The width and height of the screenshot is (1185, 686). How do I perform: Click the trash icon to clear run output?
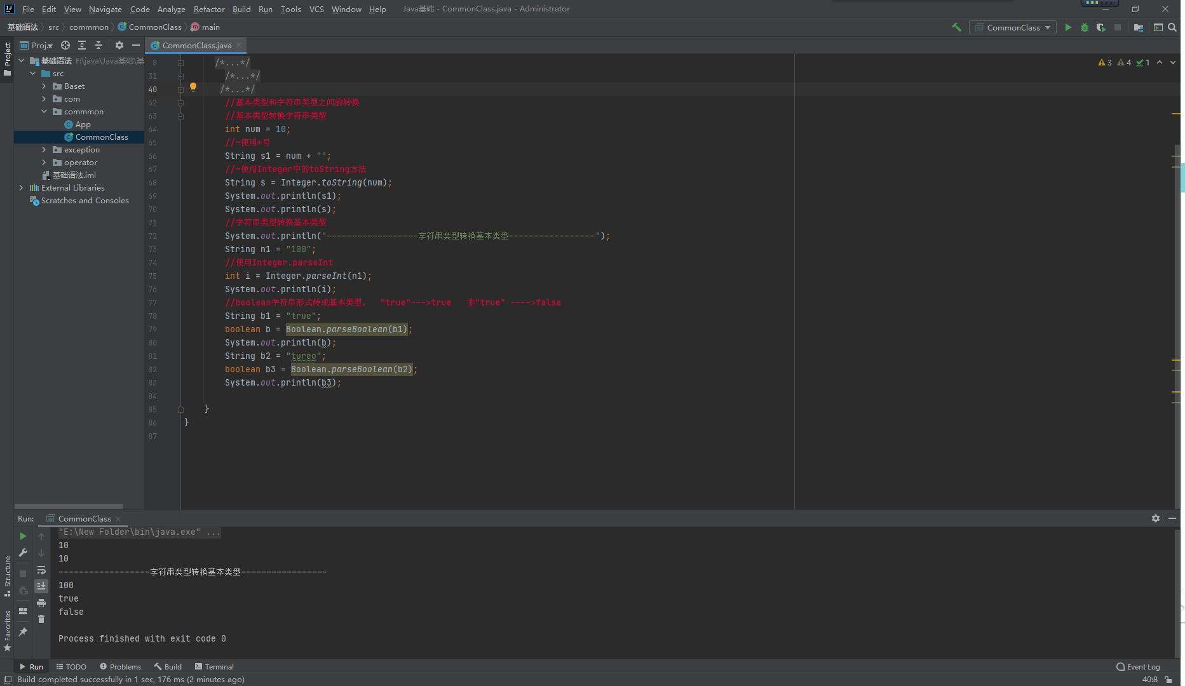click(x=41, y=619)
